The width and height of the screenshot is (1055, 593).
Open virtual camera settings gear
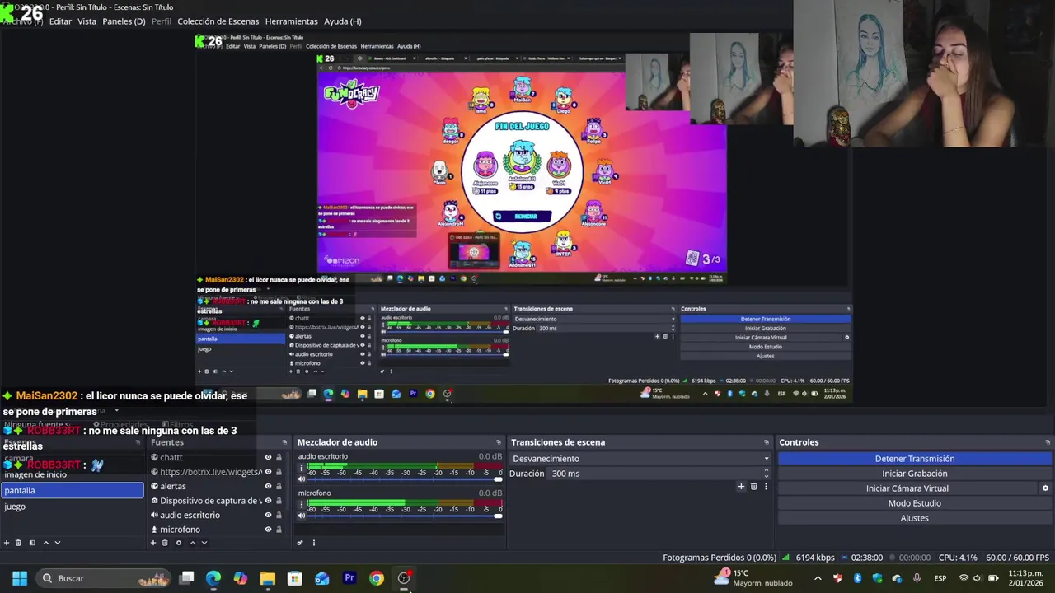point(1045,488)
